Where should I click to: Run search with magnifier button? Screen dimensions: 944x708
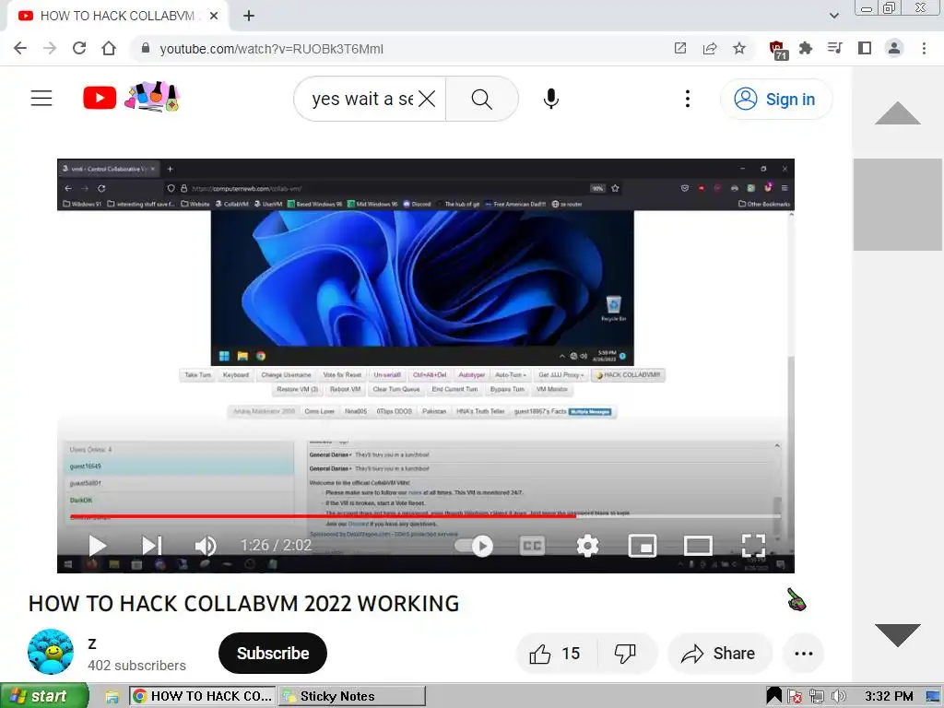tap(481, 99)
